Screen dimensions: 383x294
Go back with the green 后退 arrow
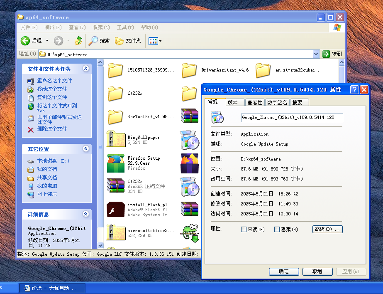point(25,41)
